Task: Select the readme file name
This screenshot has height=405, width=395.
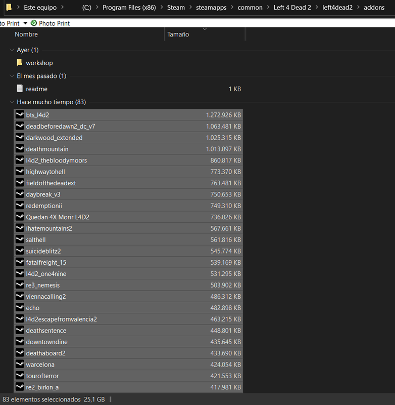Action: 36,89
